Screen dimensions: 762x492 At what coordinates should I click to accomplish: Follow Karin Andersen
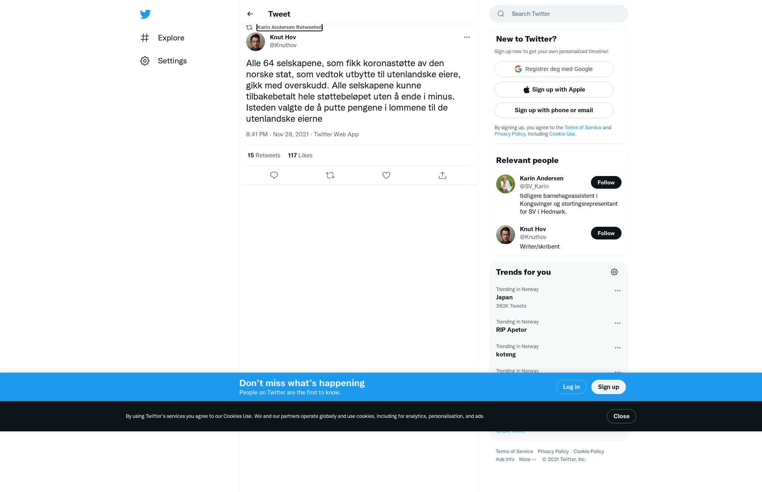click(x=606, y=182)
